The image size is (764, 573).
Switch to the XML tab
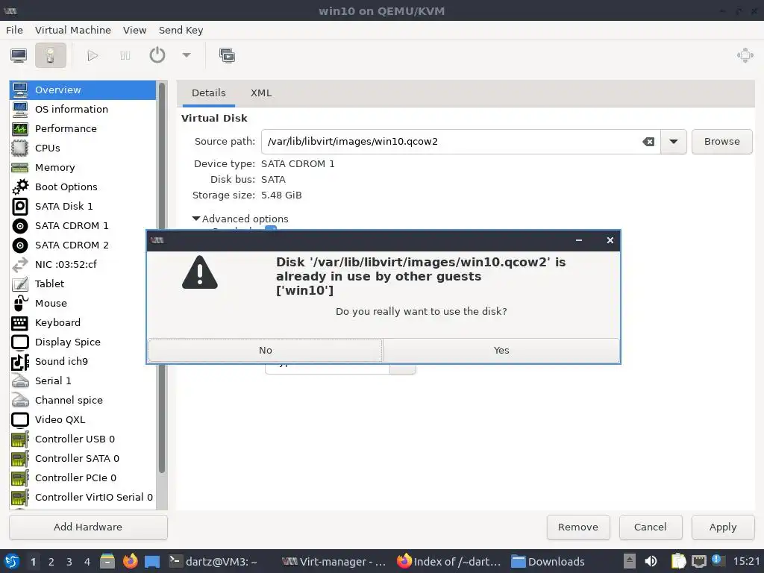(261, 93)
